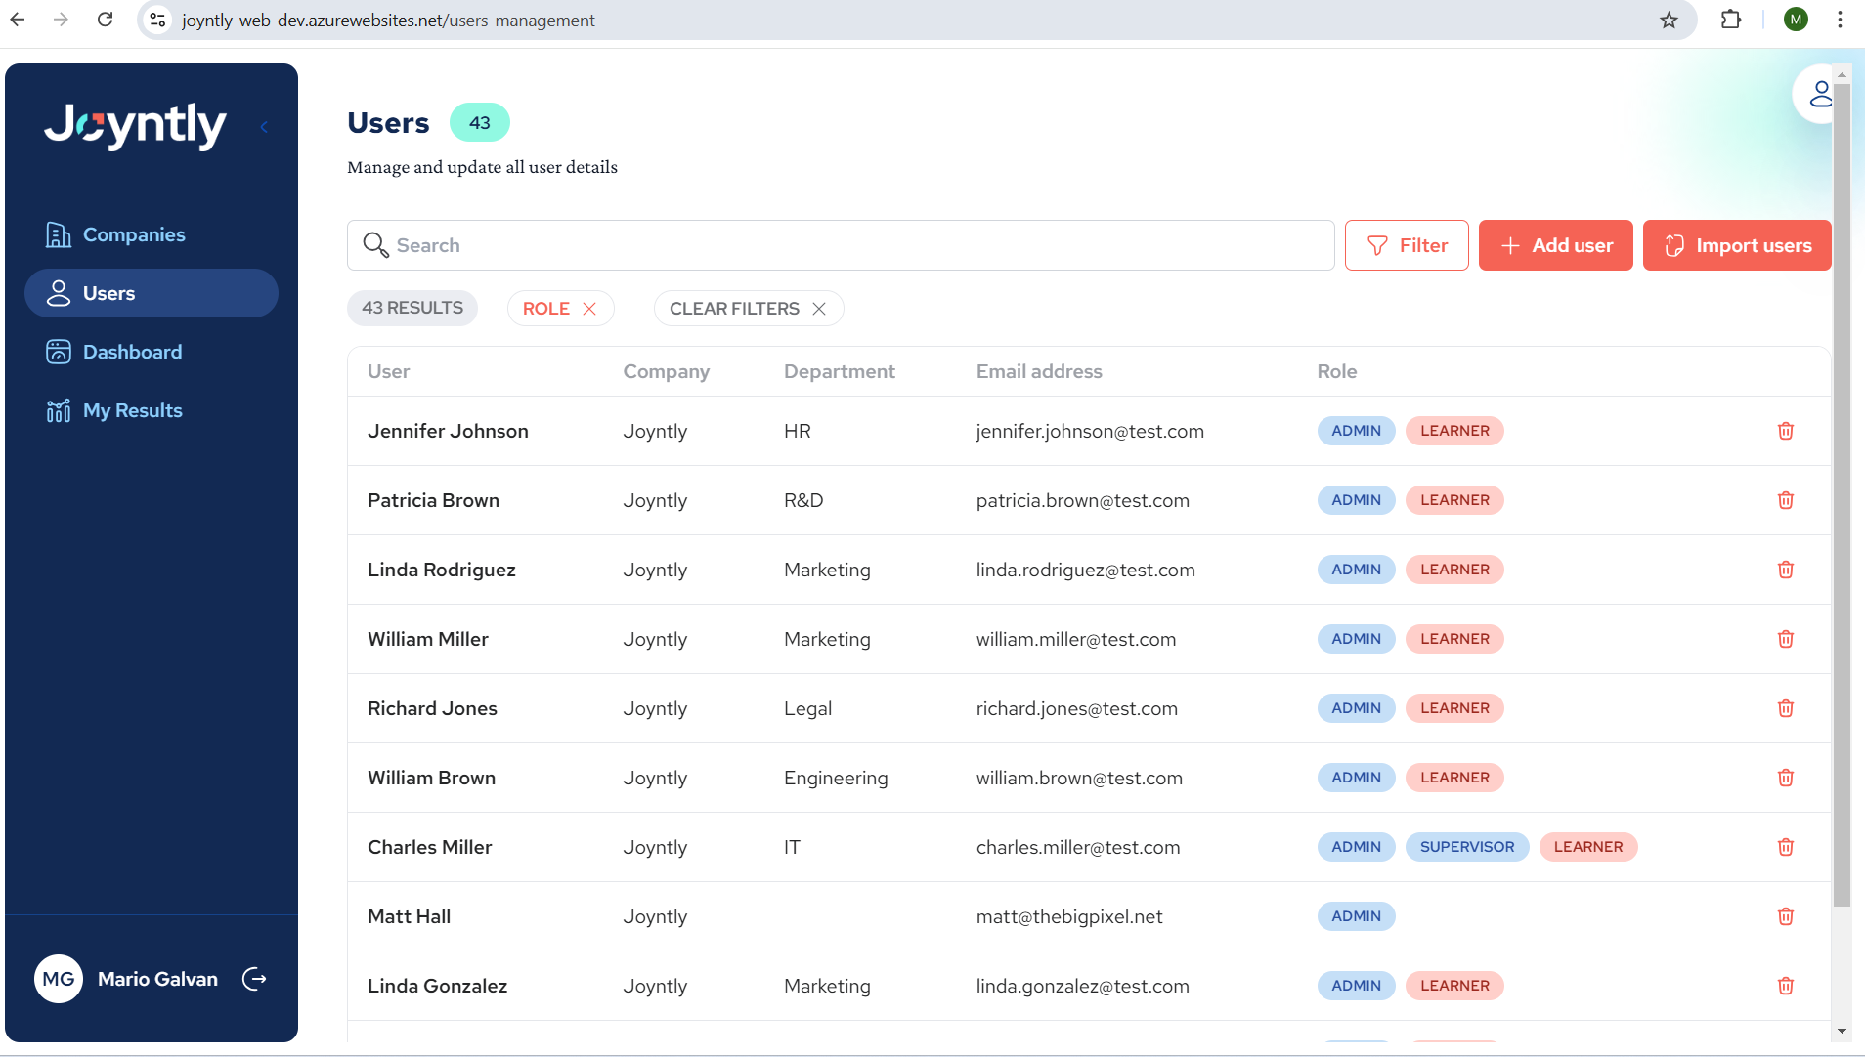Click the Add user button
The image size is (1865, 1057).
pyautogui.click(x=1555, y=245)
